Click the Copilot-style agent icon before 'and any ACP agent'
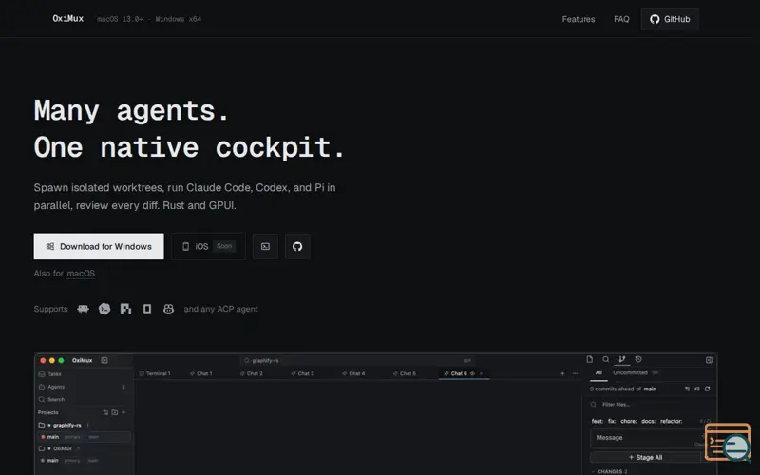 coord(168,309)
